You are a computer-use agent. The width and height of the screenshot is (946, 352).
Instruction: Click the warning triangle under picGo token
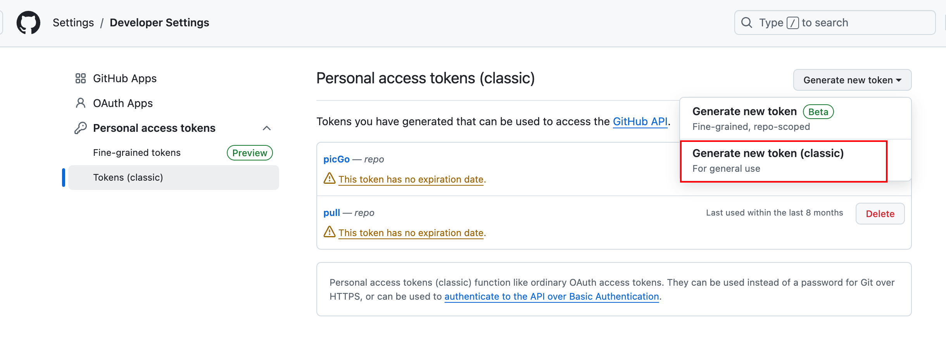pyautogui.click(x=330, y=178)
